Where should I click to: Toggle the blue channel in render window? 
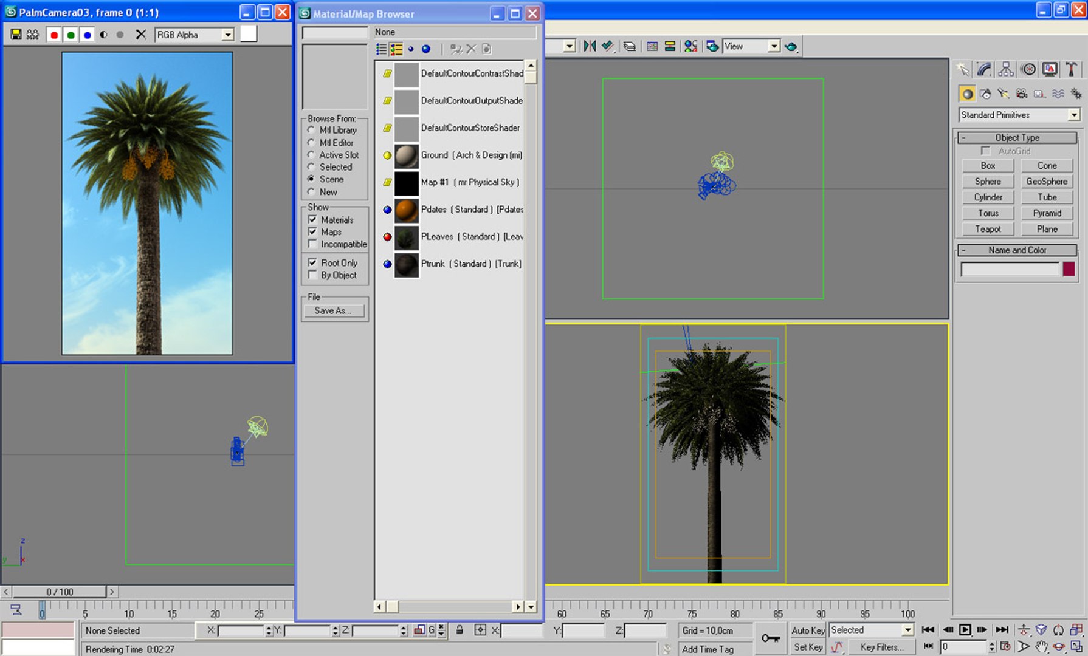[x=87, y=35]
